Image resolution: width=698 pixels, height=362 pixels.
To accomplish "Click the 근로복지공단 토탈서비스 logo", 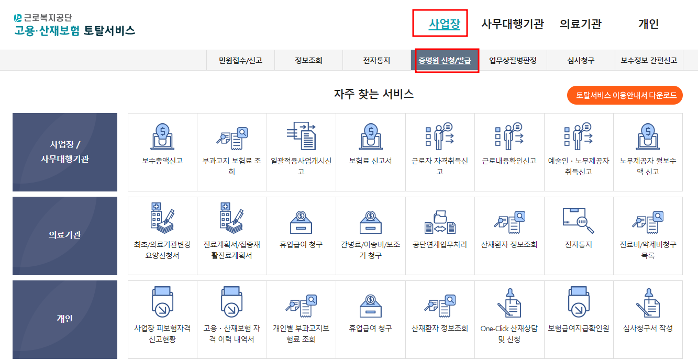I will (71, 23).
